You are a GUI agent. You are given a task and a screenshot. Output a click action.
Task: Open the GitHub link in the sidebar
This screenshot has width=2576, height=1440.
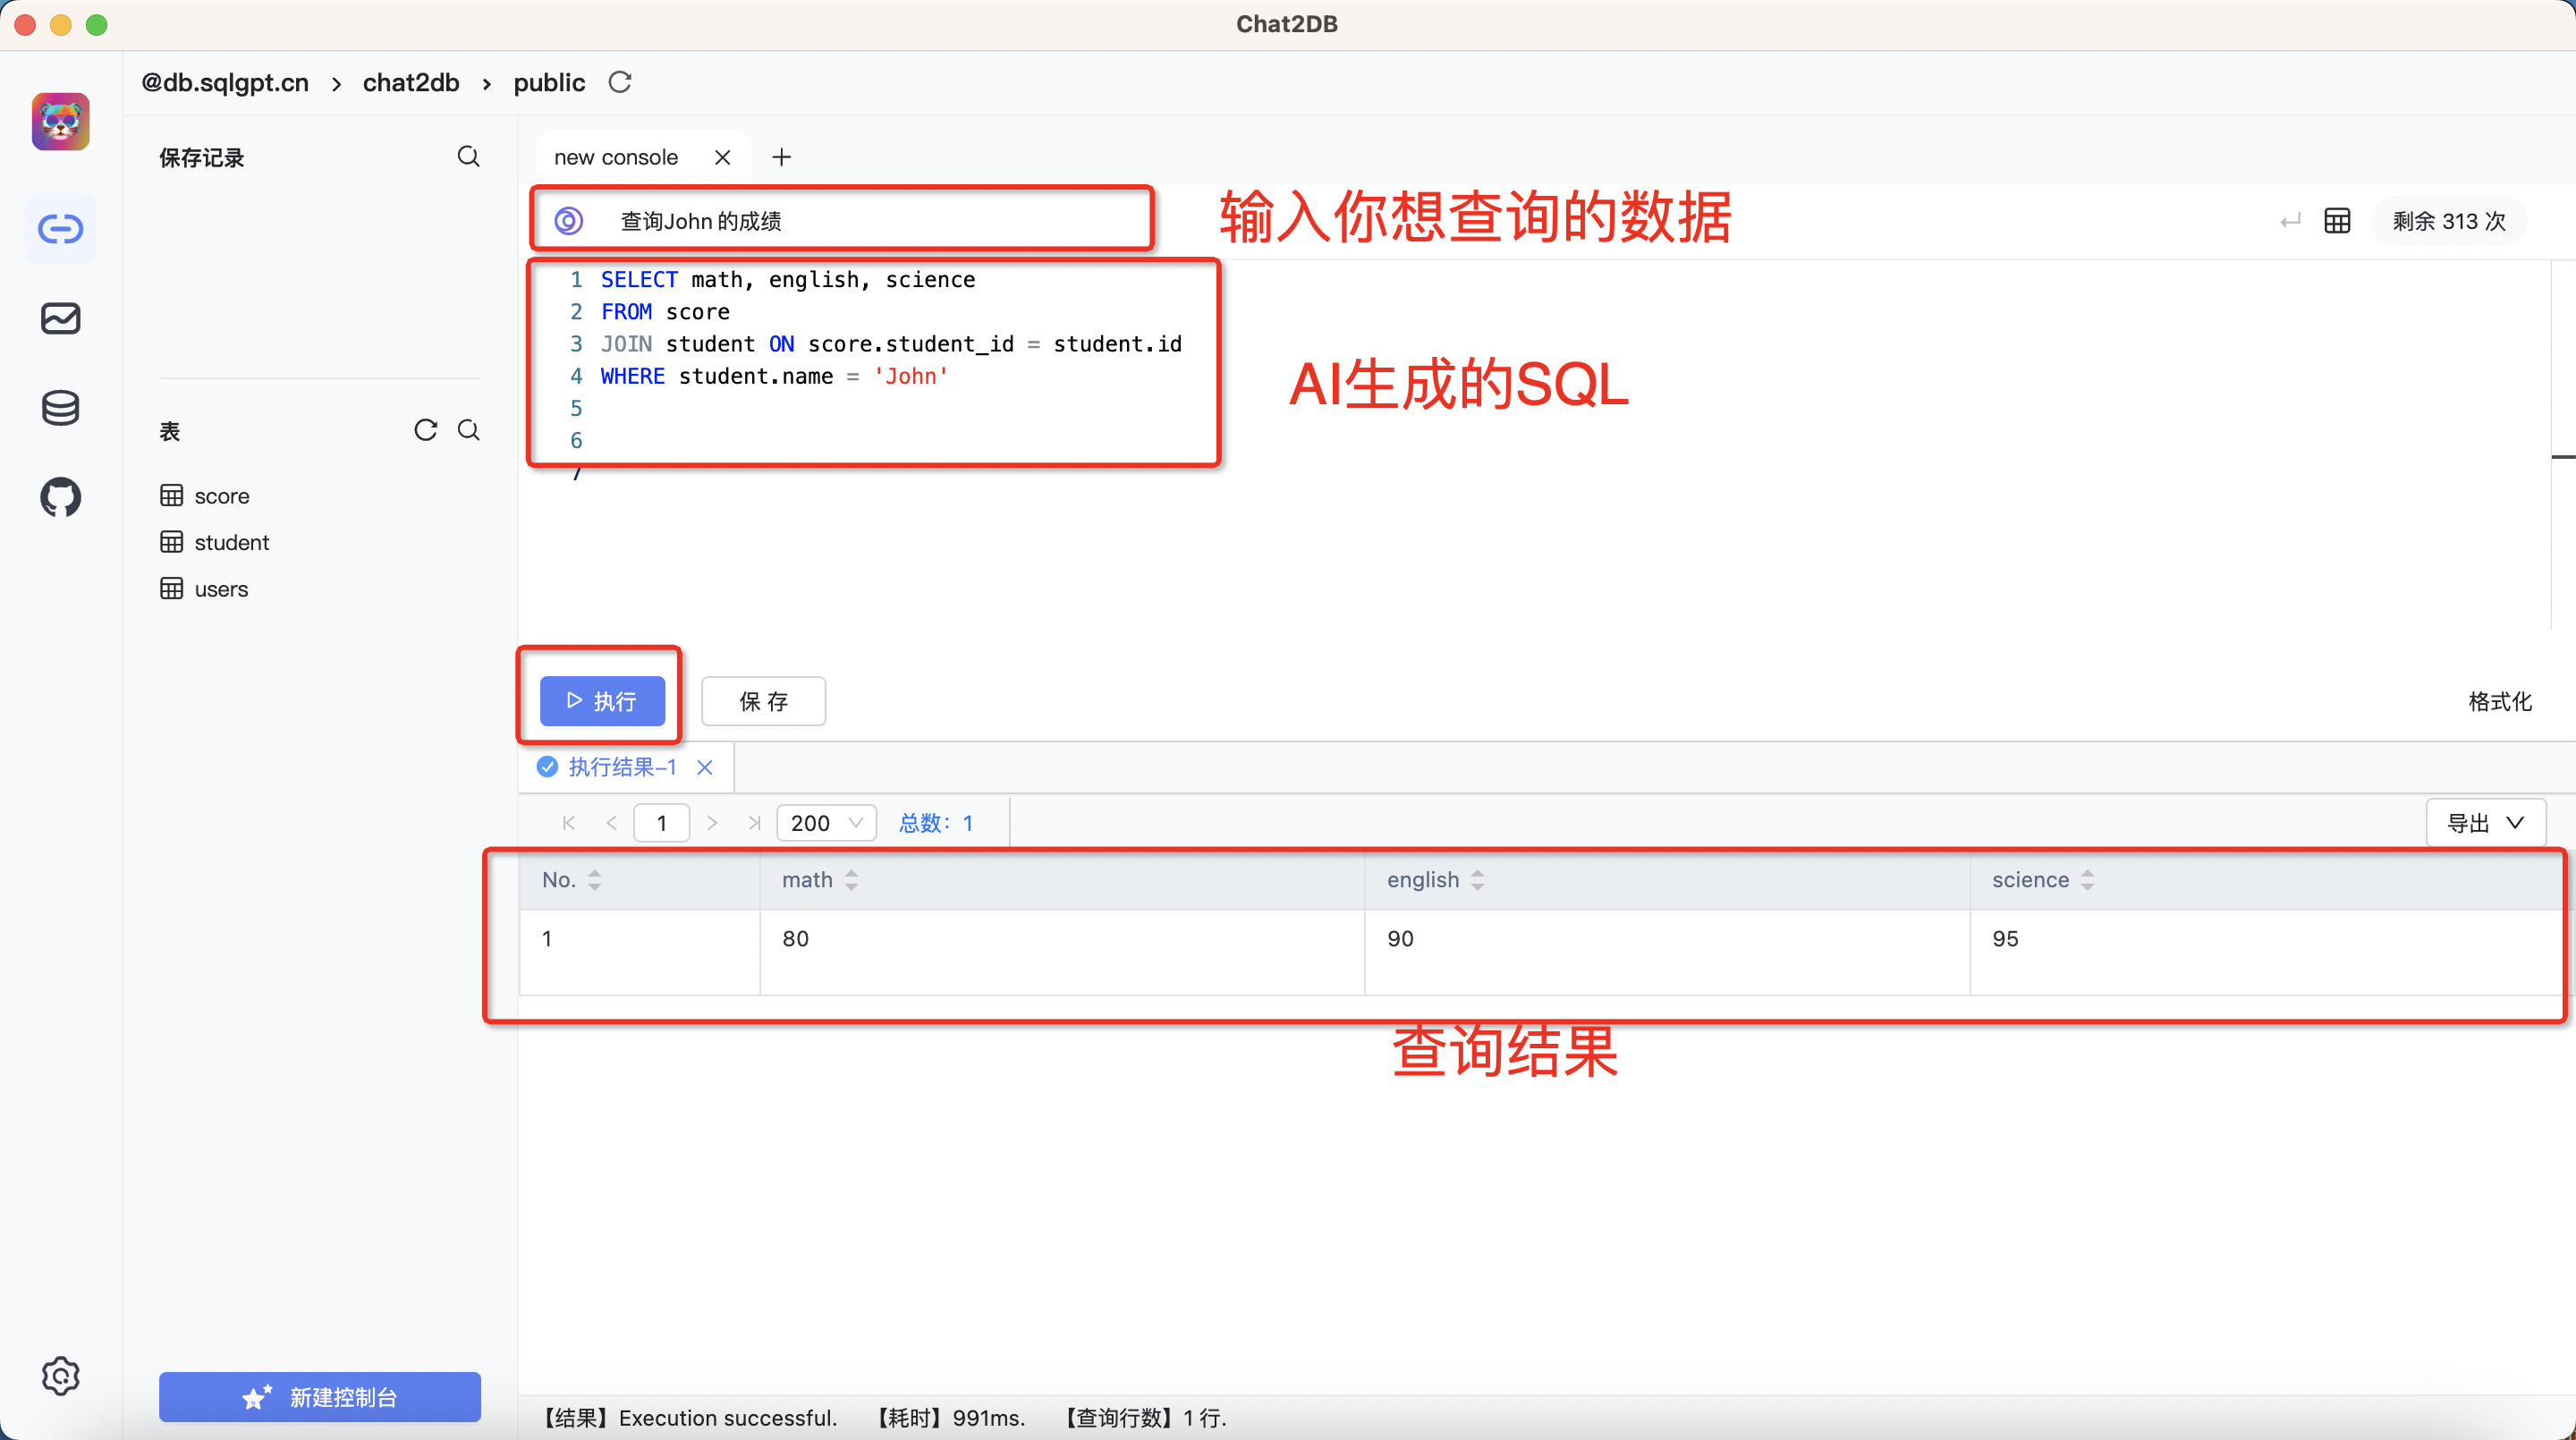60,498
